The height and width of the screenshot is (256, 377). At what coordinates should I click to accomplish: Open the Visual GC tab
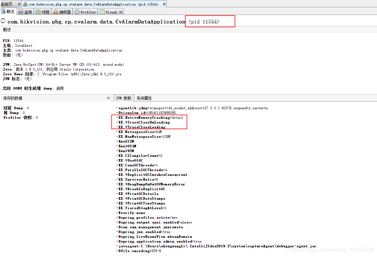pos(111,12)
